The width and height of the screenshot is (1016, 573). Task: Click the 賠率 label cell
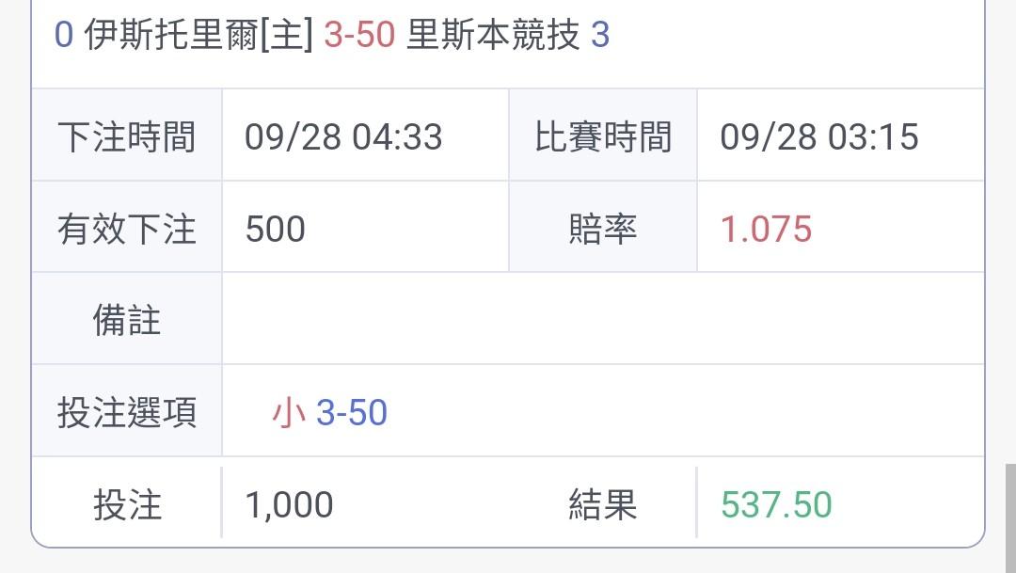[603, 228]
